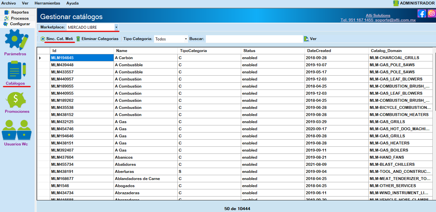Image resolution: width=436 pixels, height=212 pixels.
Task: Open the Archivo menu
Action: pos(9,3)
